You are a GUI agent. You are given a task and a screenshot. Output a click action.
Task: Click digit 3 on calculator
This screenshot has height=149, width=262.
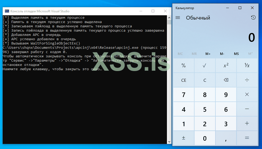[226, 123]
